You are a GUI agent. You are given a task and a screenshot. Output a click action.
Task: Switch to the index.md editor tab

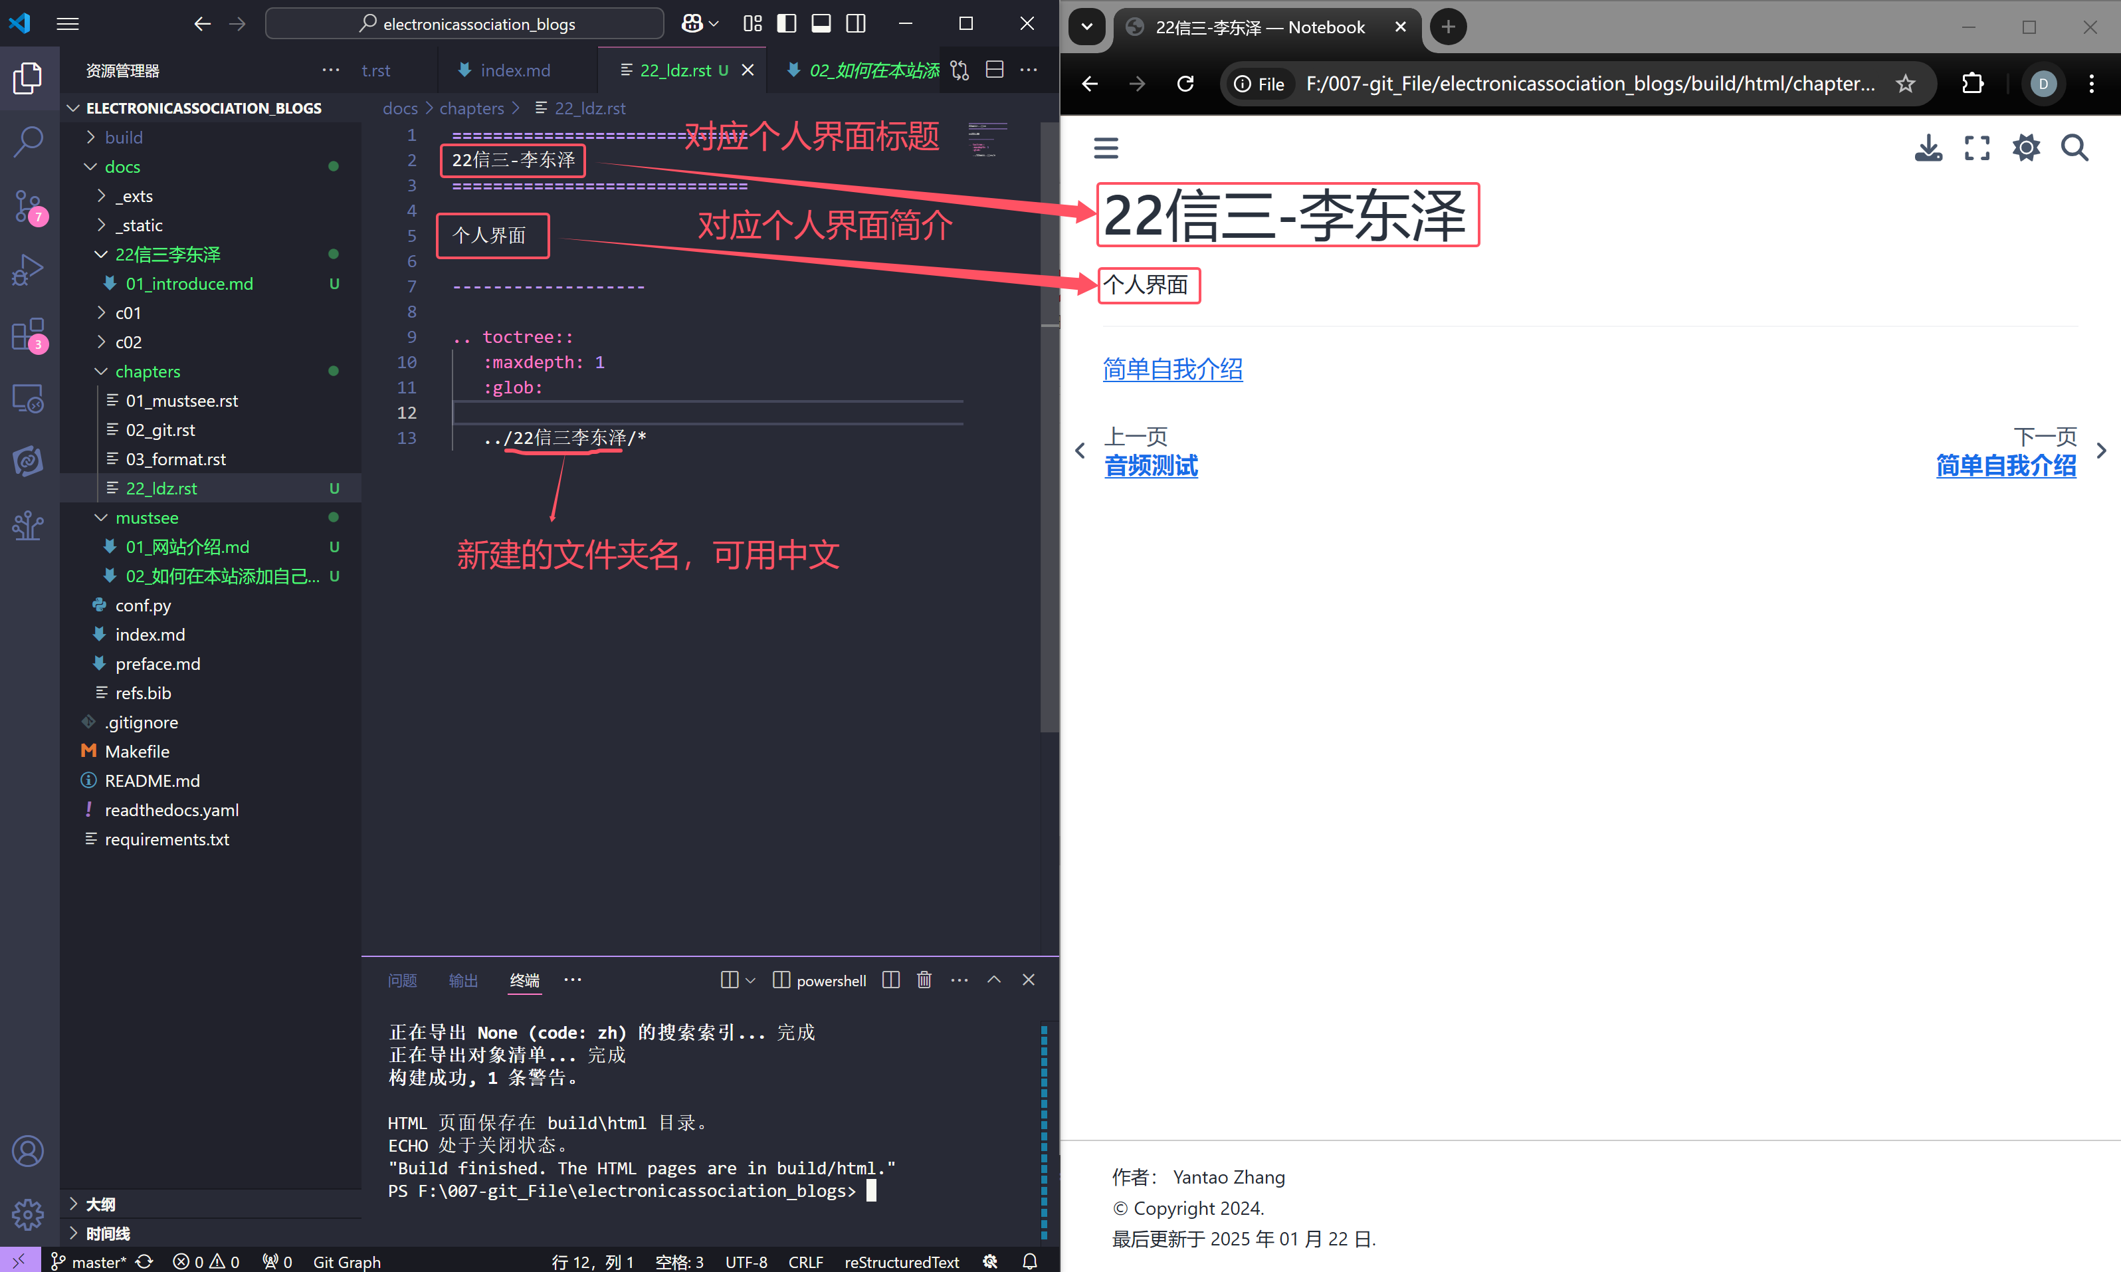click(x=516, y=70)
